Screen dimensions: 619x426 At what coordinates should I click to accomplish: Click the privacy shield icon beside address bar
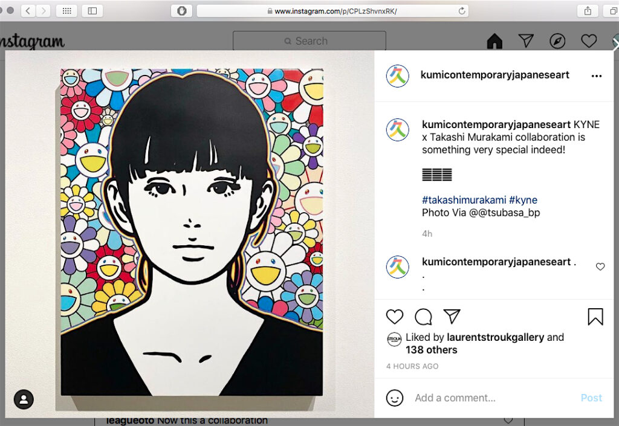click(181, 11)
